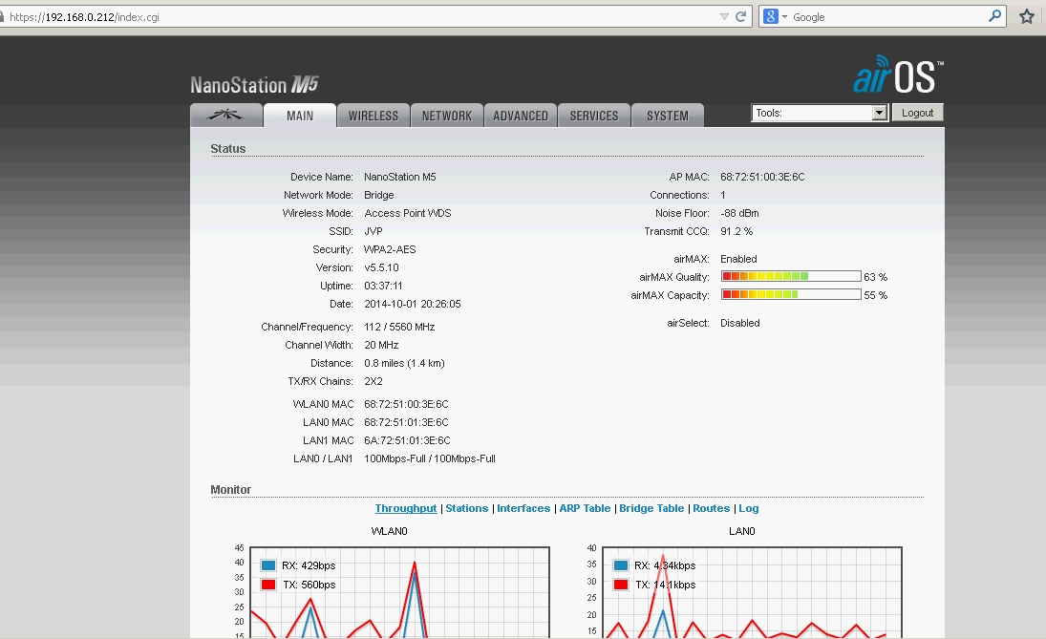1046x639 pixels.
Task: Bookmark this page with the star icon
Action: [x=1027, y=16]
